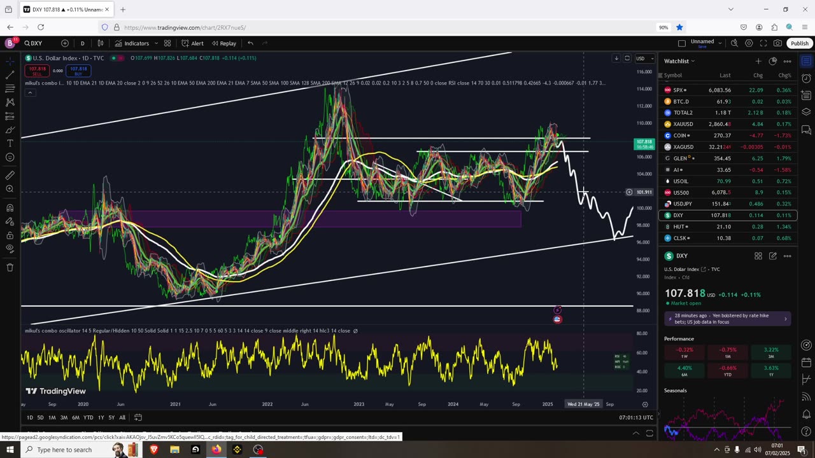Take a chart snapshot with camera icon
The height and width of the screenshot is (458, 815).
(777, 43)
